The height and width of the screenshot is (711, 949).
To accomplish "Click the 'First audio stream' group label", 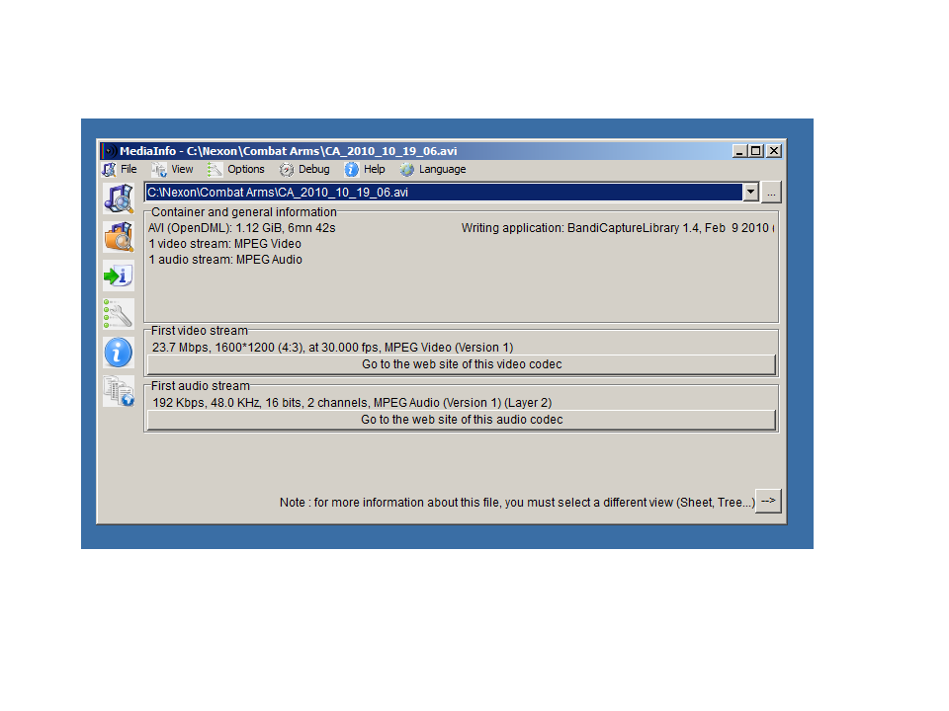I will (201, 386).
